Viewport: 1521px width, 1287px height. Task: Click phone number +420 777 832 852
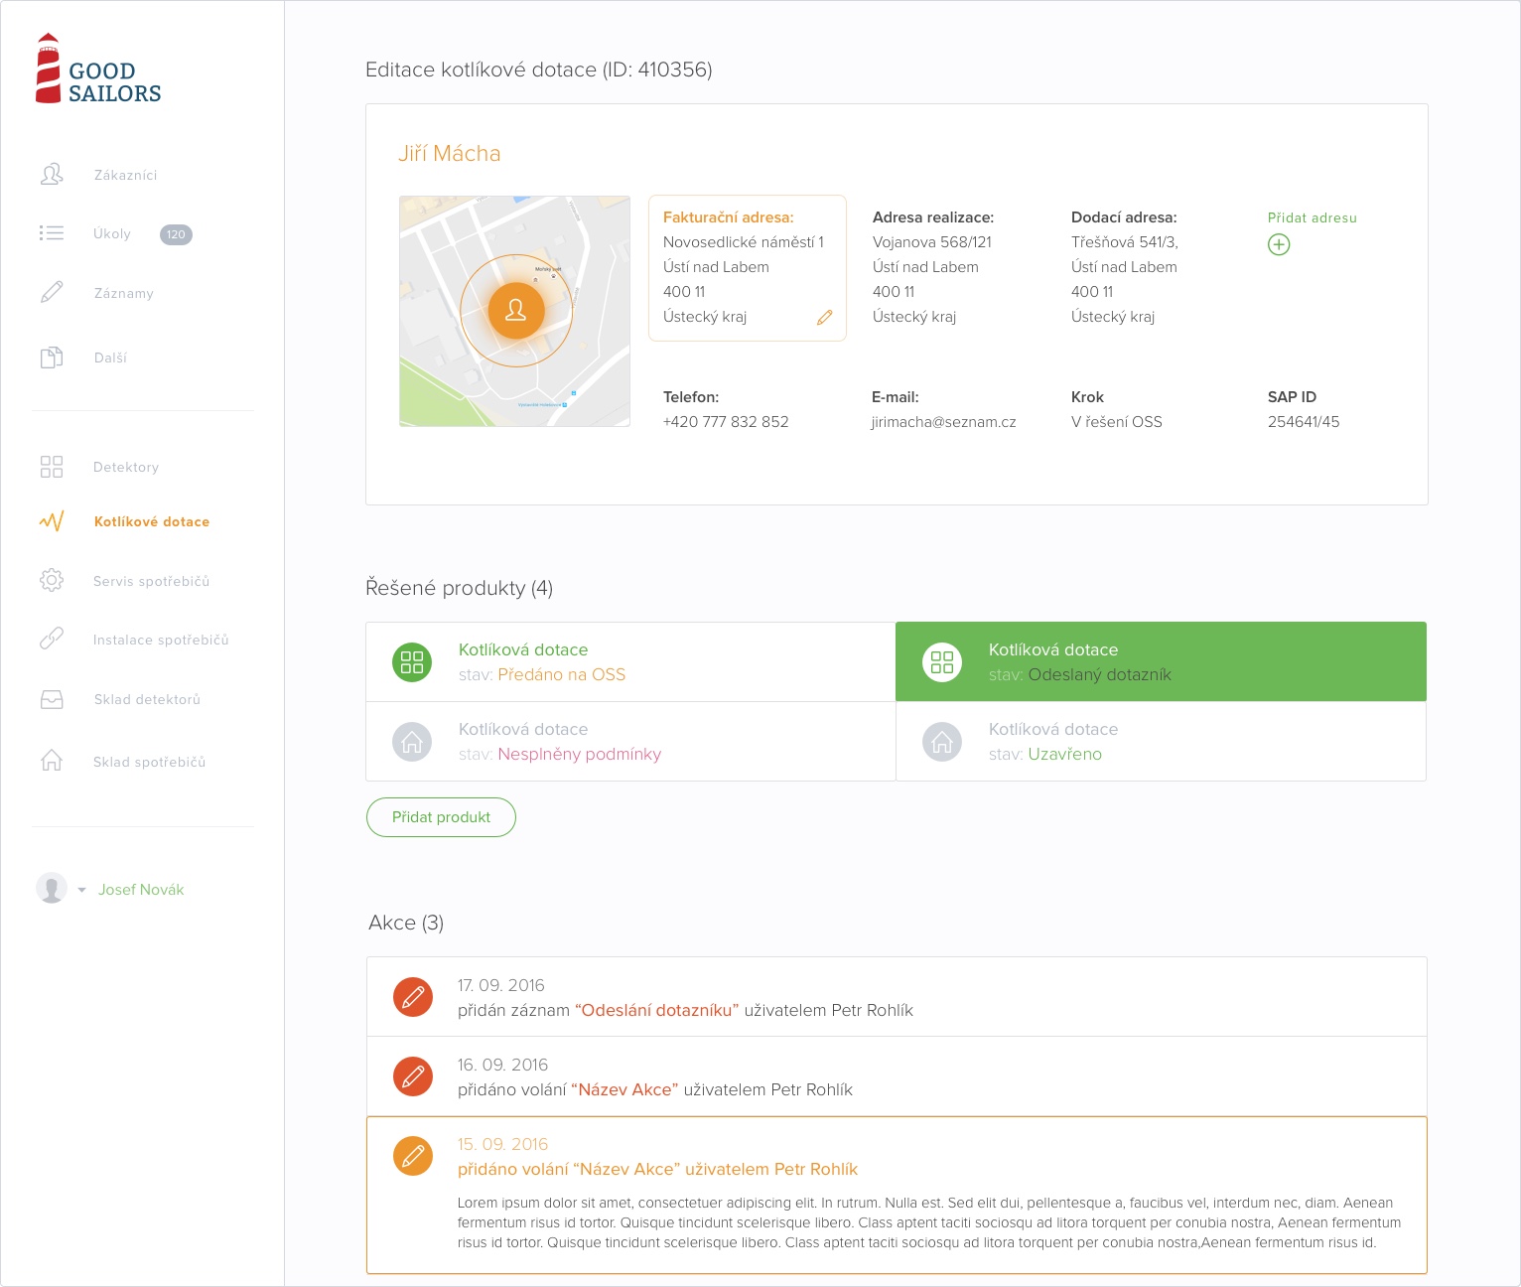coord(726,422)
